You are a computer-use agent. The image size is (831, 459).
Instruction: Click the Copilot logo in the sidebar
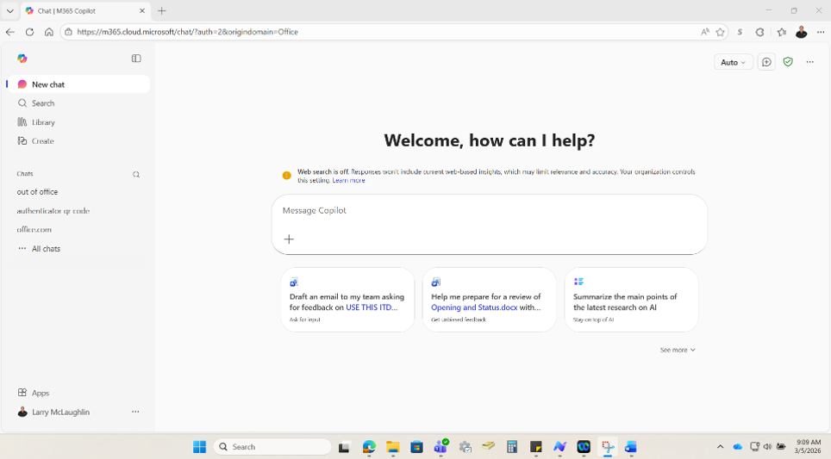tap(22, 59)
